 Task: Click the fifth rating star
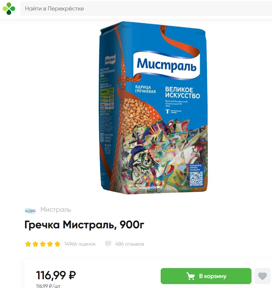tap(58, 244)
